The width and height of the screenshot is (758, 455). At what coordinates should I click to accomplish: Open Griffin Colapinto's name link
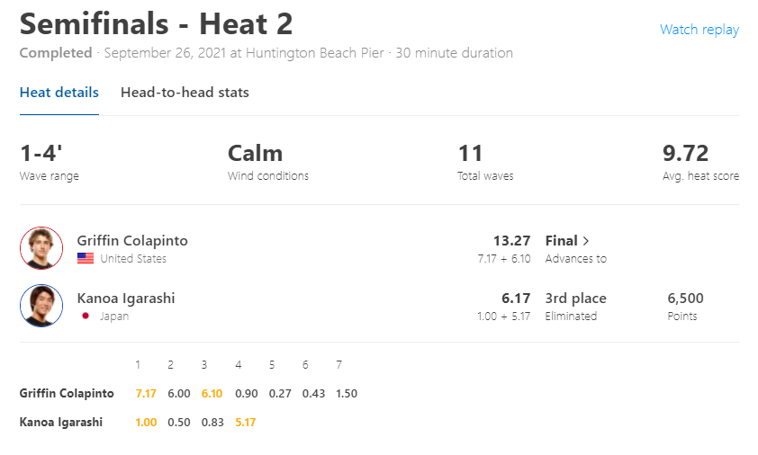[132, 241]
